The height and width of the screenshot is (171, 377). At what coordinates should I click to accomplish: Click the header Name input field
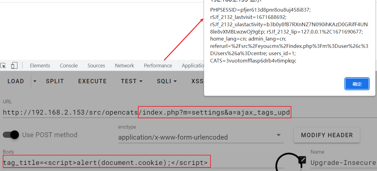(x=344, y=162)
